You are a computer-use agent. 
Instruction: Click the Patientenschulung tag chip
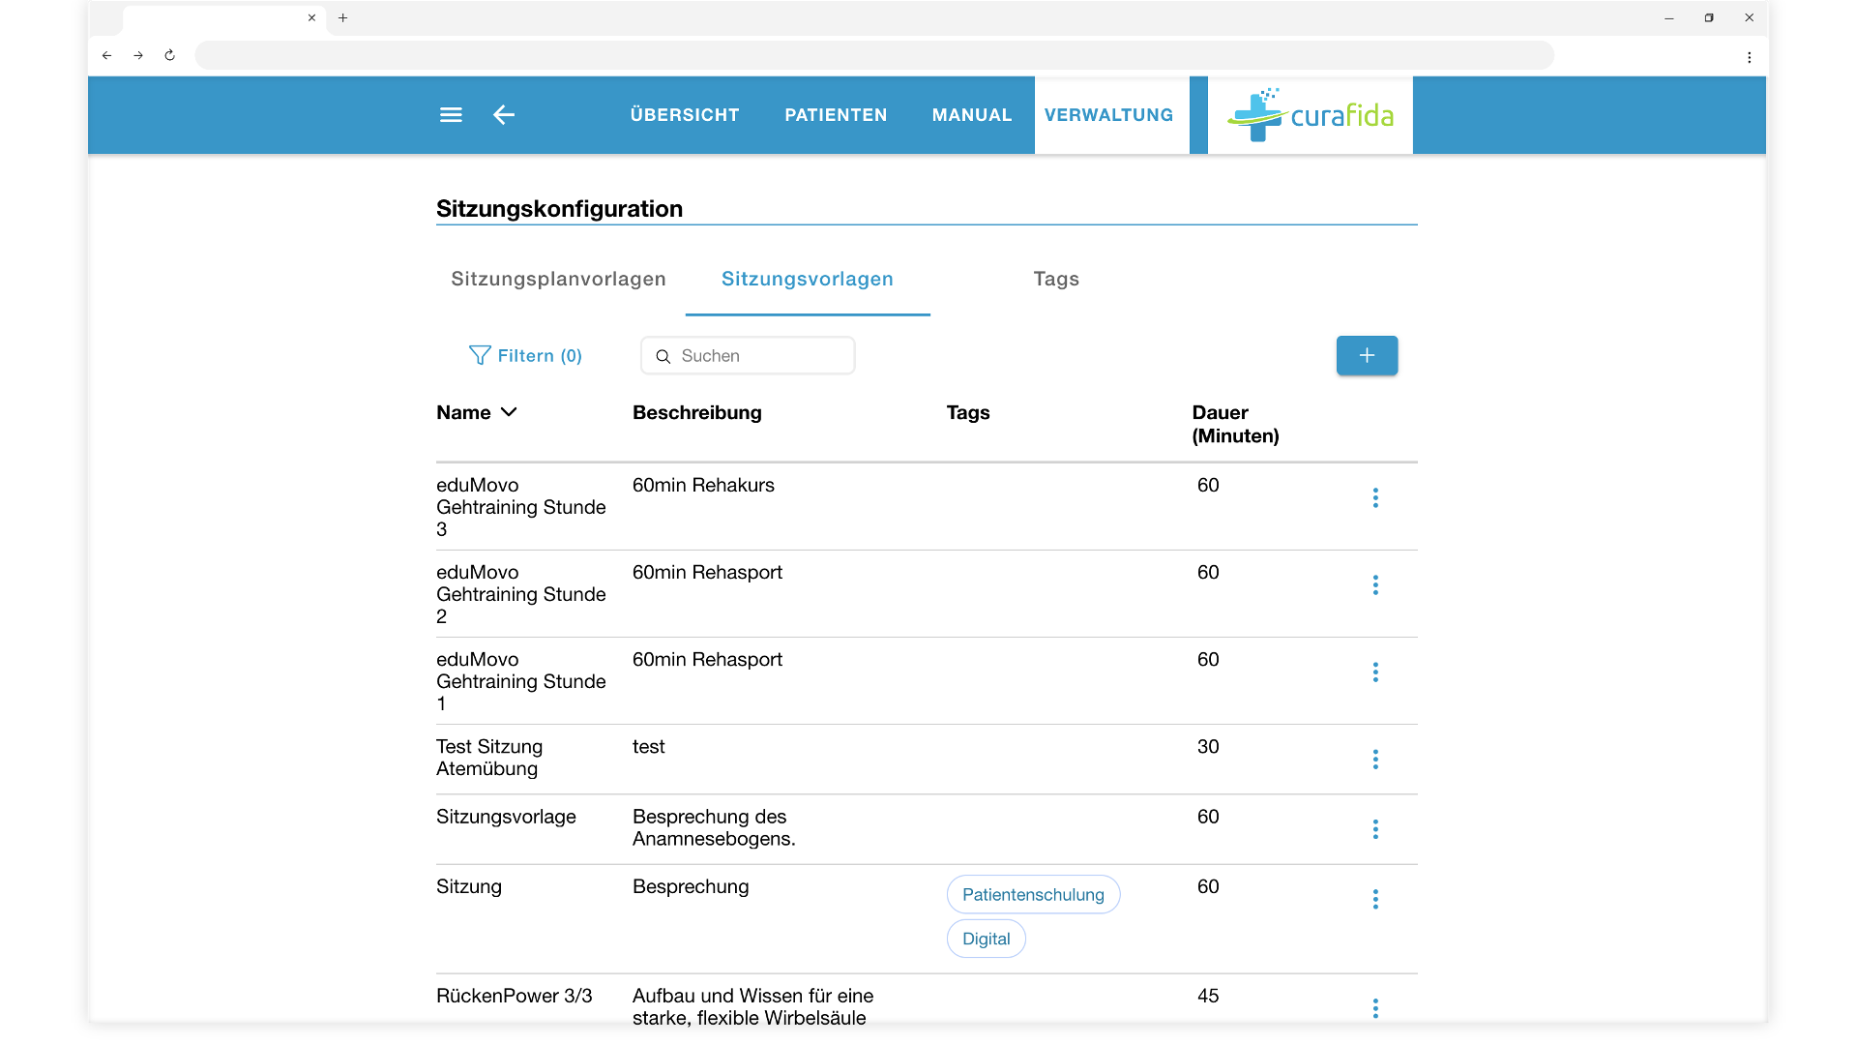coord(1033,895)
